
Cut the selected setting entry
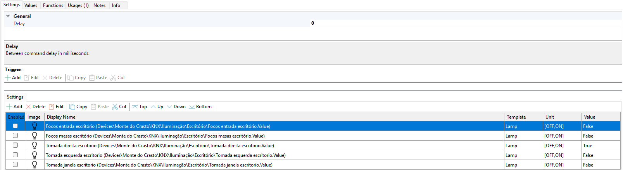pos(119,107)
